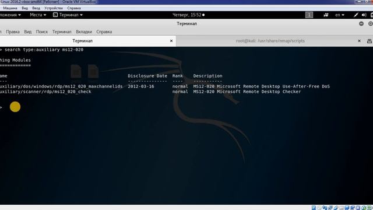Click VirtualBox mouse integration status icon

click(x=364, y=208)
